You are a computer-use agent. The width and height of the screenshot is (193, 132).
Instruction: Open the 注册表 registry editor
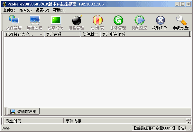point(97,23)
